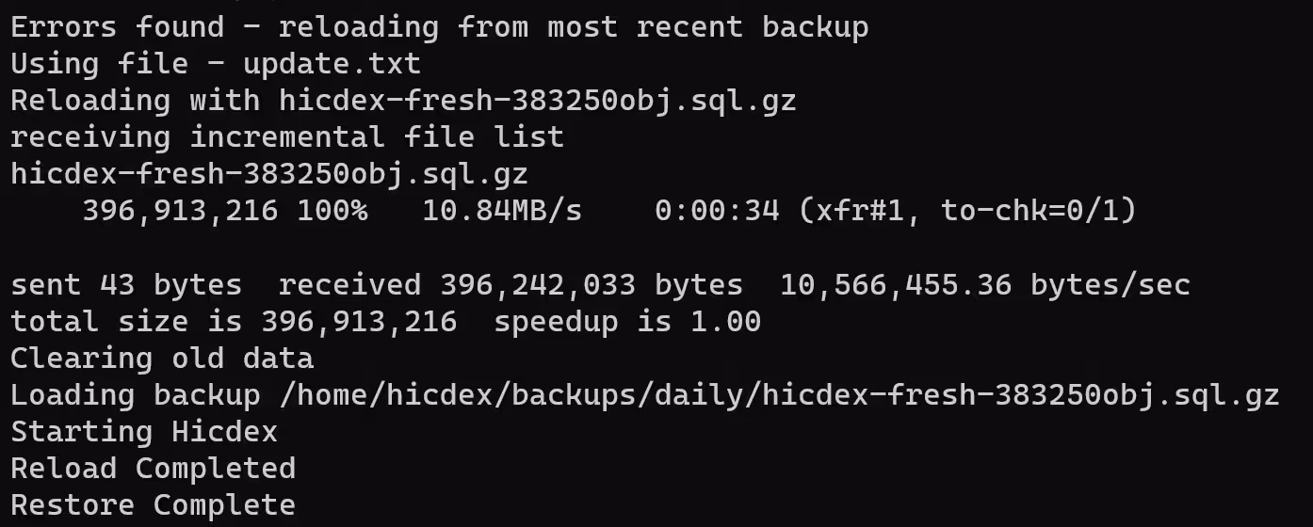This screenshot has width=1313, height=527.
Task: Click the 0:00:34 elapsed time
Action: click(717, 211)
